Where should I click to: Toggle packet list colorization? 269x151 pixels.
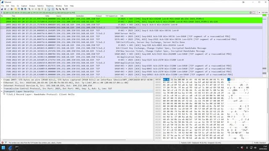53,9
